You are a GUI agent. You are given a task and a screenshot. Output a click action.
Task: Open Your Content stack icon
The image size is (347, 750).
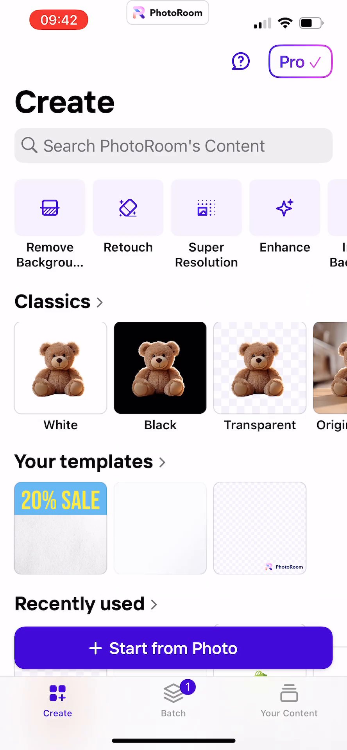click(289, 693)
